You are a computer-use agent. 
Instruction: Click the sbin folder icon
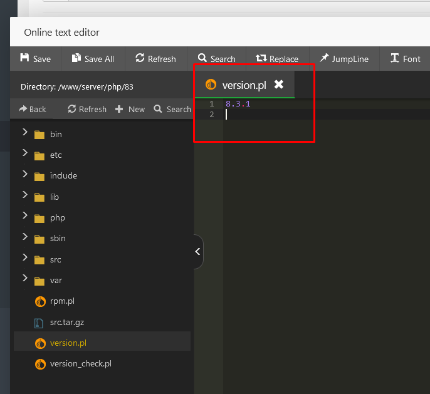40,239
